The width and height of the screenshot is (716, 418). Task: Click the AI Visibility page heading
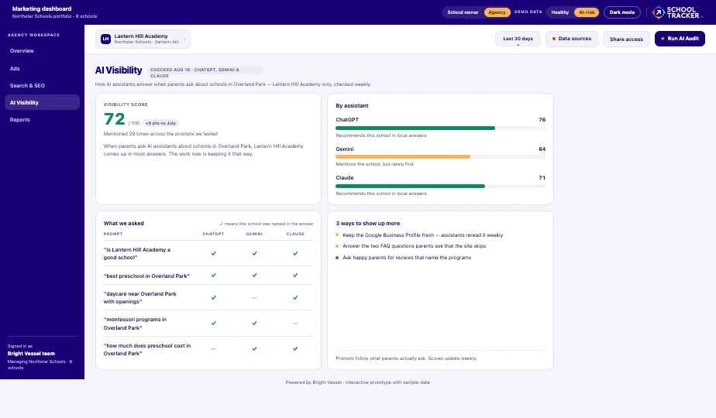click(119, 70)
